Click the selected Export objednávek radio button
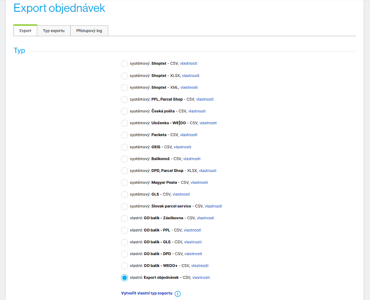Image resolution: width=370 pixels, height=300 pixels. click(x=124, y=278)
